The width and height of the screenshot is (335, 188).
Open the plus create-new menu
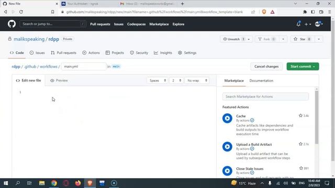click(308, 25)
